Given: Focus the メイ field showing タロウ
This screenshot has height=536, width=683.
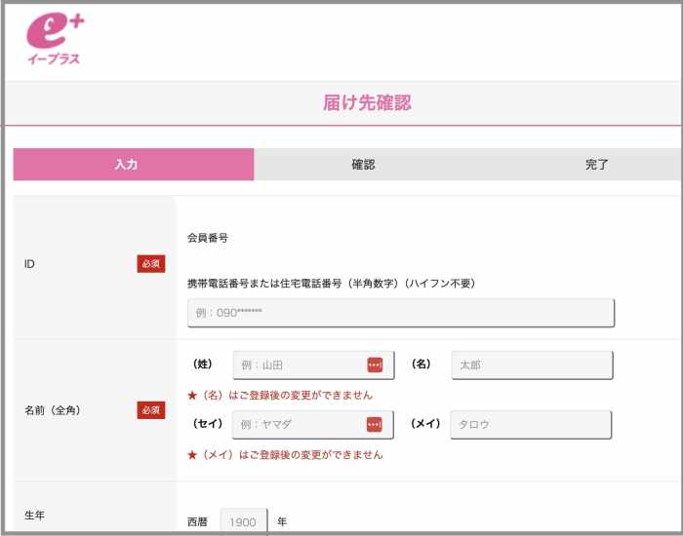Looking at the screenshot, I should (531, 425).
